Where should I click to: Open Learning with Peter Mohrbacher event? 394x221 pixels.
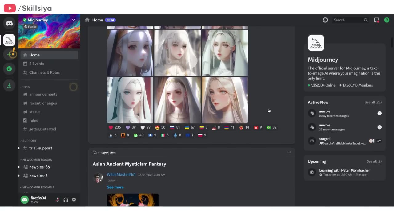click(x=345, y=172)
